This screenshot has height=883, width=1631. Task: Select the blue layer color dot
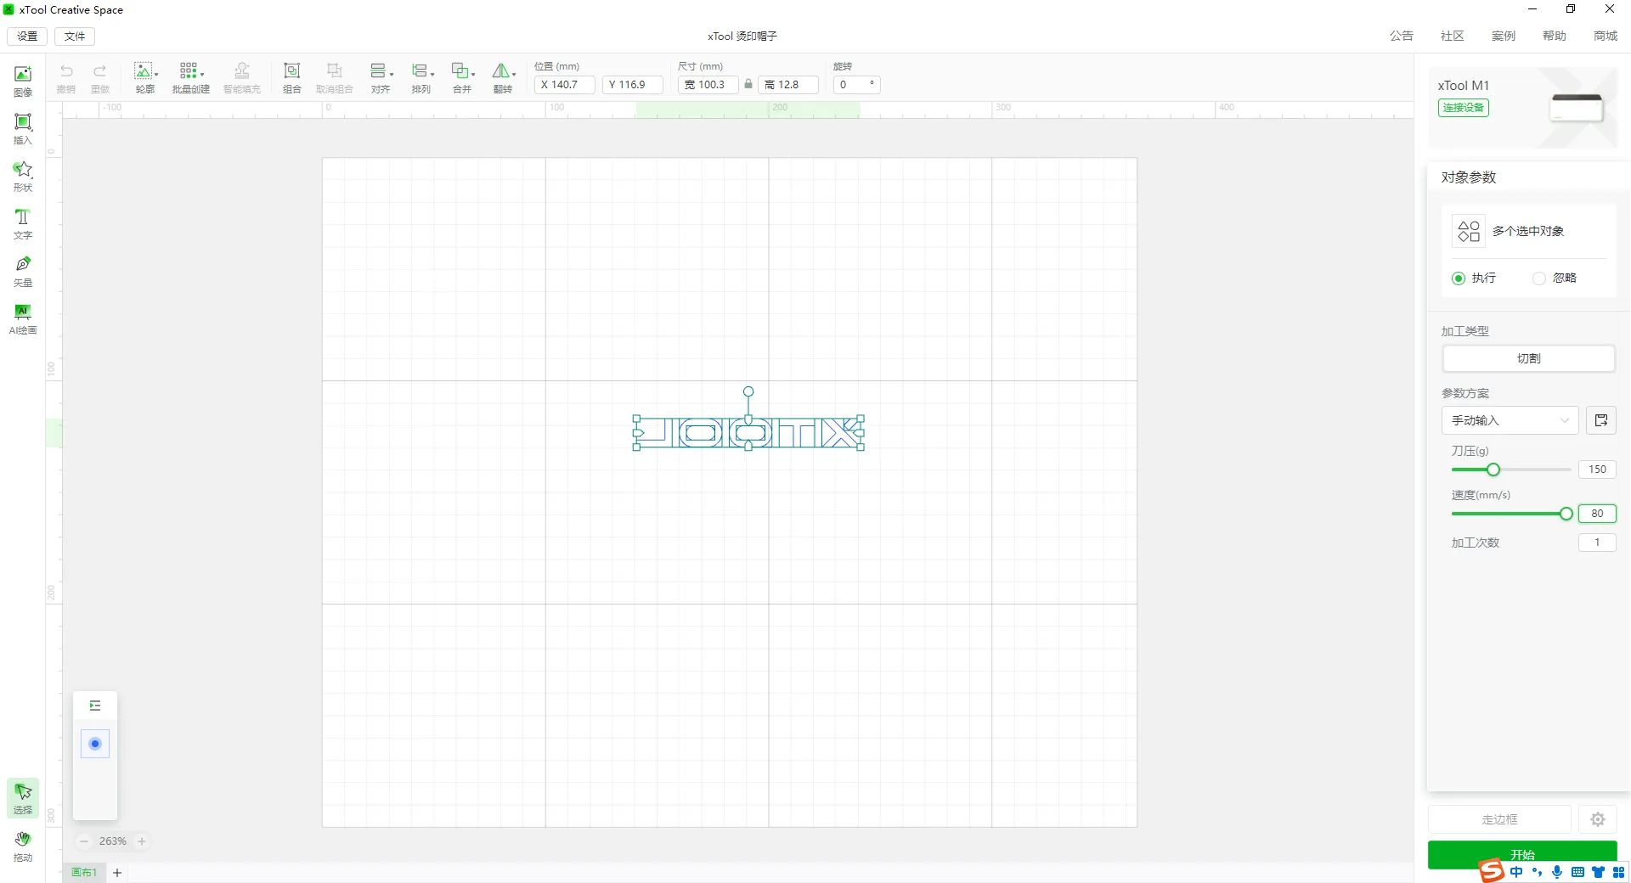click(x=95, y=744)
